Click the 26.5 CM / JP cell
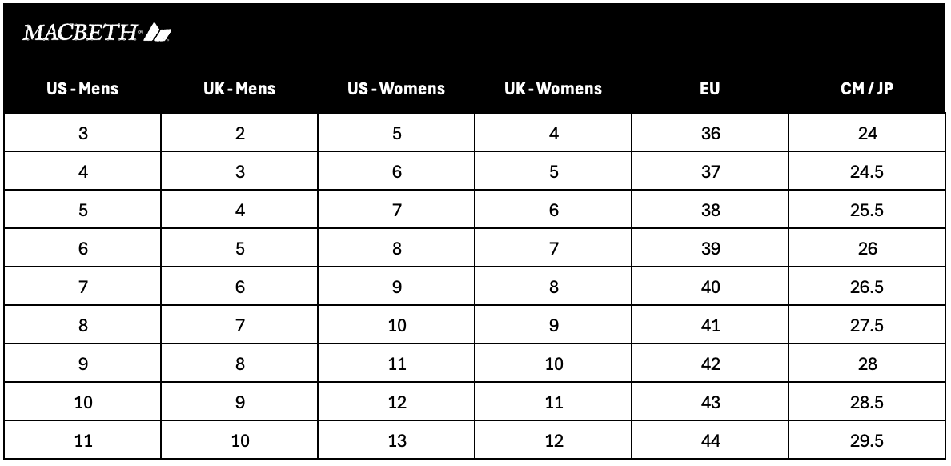 [x=867, y=287]
